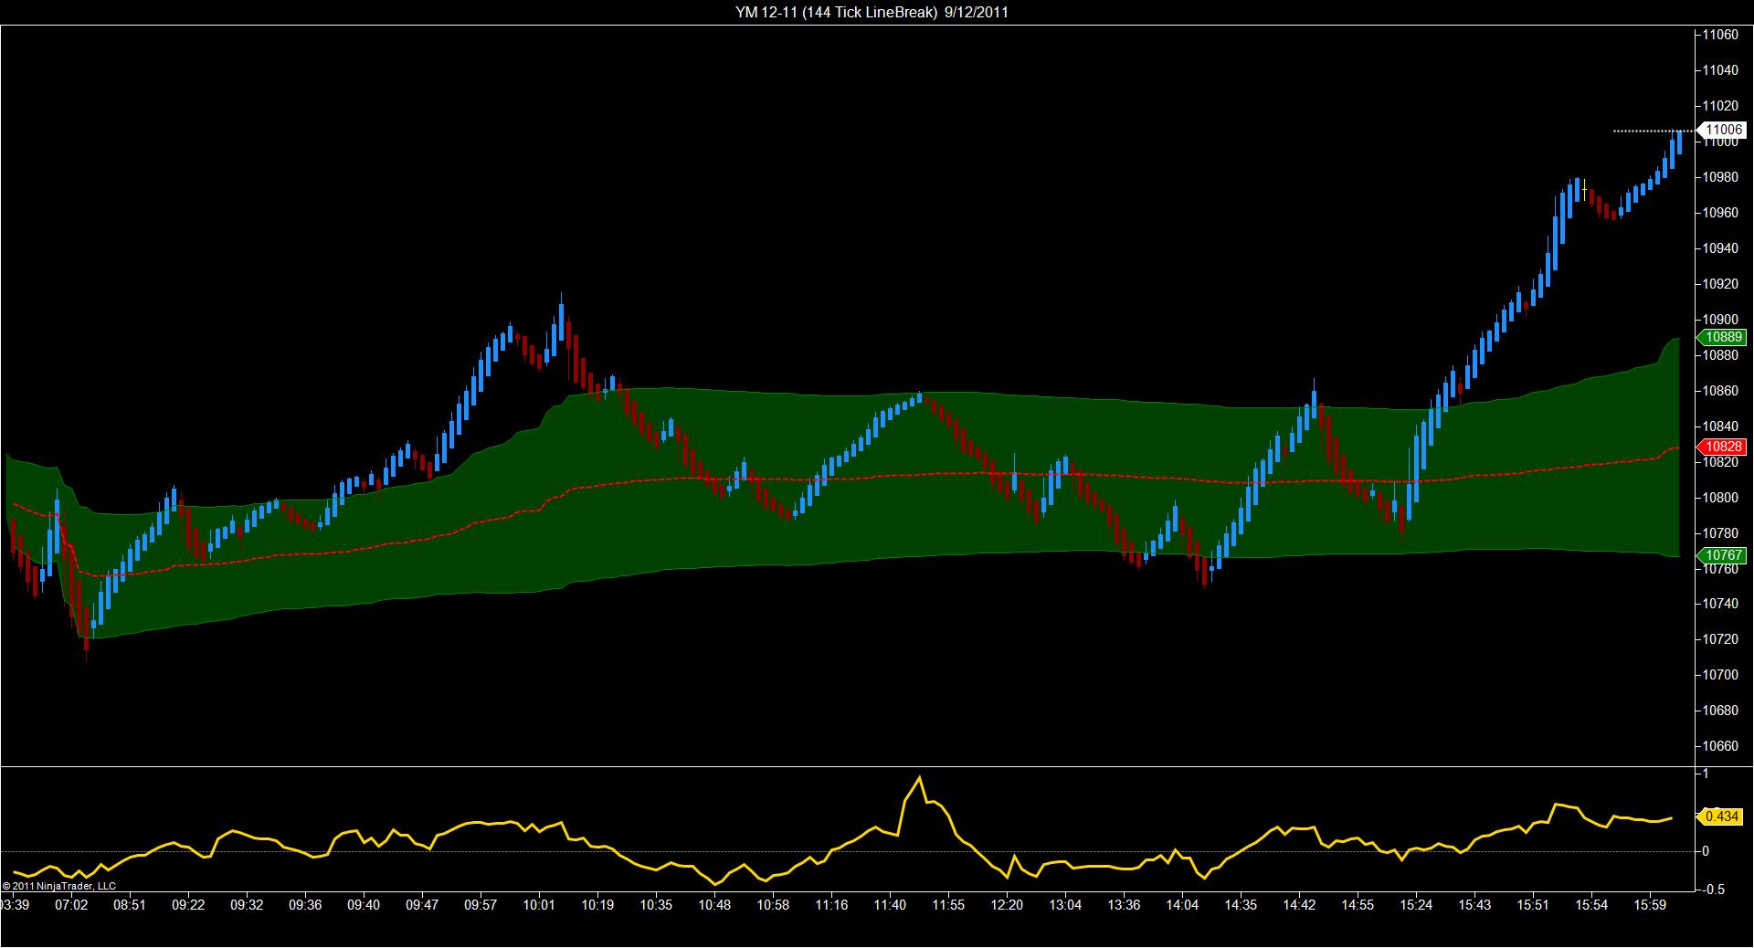The height and width of the screenshot is (948, 1754).
Task: Select the 11020 price level label
Action: (1719, 106)
